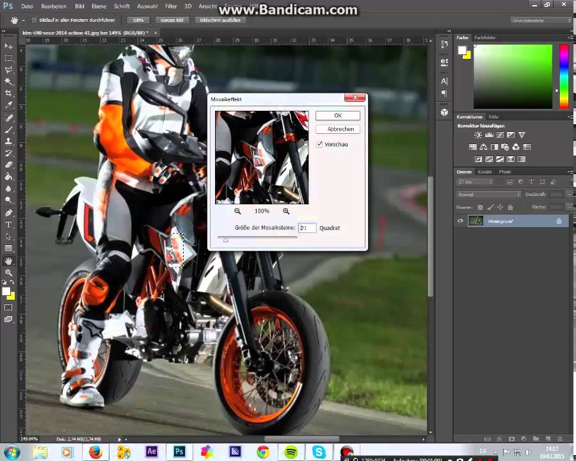Select the Rectangle shape tool
The height and width of the screenshot is (461, 576).
click(x=8, y=248)
